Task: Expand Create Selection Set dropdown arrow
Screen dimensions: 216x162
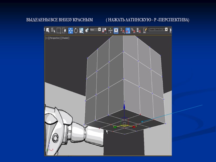Action: click(x=166, y=29)
